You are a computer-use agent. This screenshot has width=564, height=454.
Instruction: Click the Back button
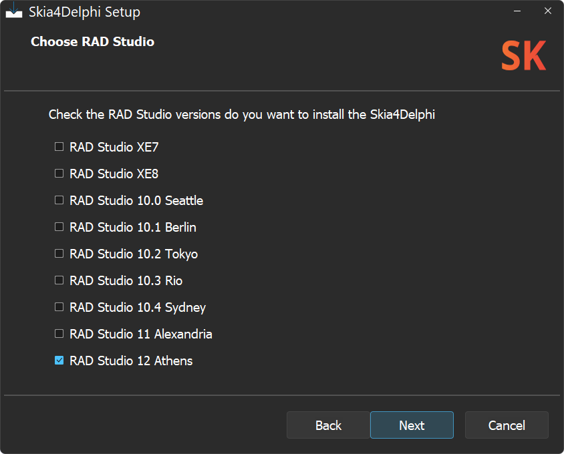tap(327, 425)
